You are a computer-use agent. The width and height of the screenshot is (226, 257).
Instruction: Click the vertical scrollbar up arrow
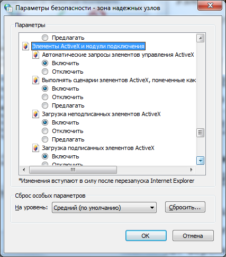(200, 38)
